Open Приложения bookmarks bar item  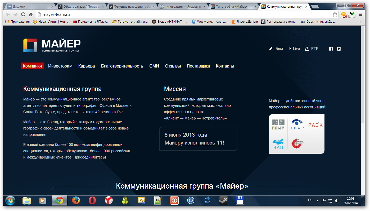tap(17, 22)
